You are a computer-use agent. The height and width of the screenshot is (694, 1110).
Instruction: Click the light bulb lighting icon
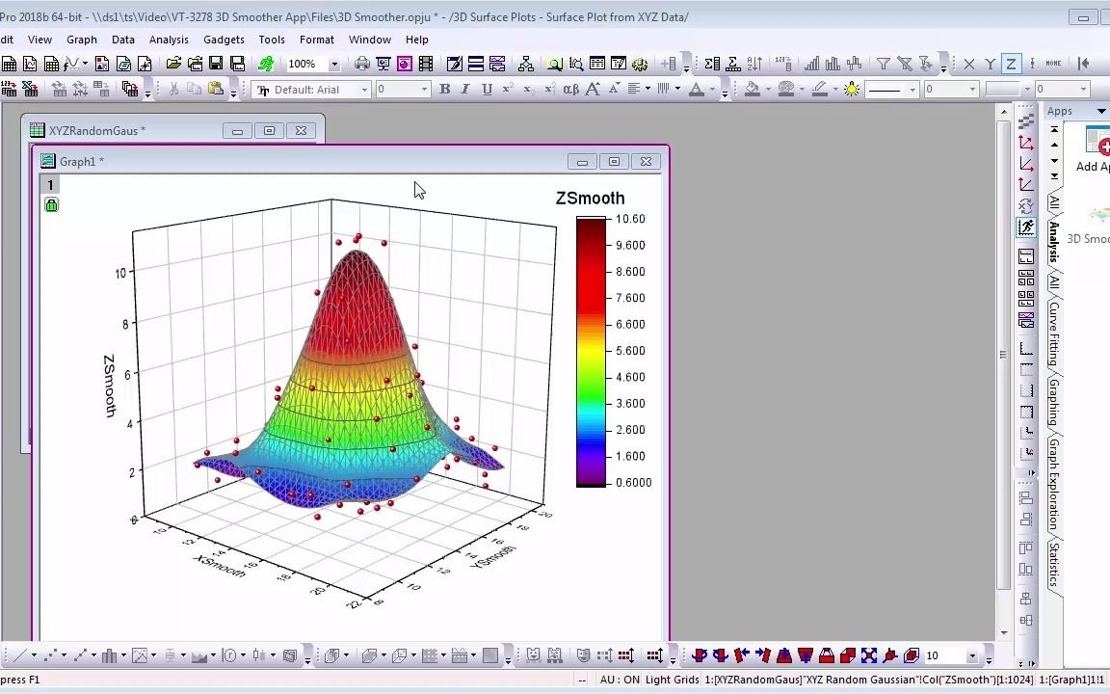(852, 89)
